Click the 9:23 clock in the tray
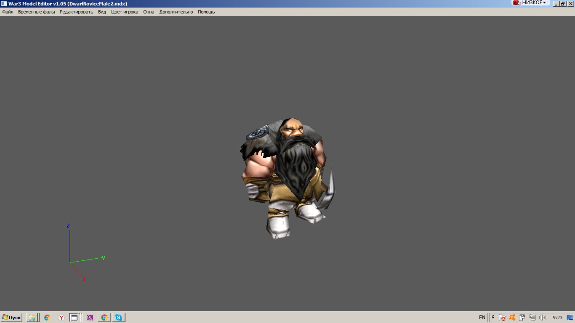This screenshot has width=575, height=323. tap(557, 318)
